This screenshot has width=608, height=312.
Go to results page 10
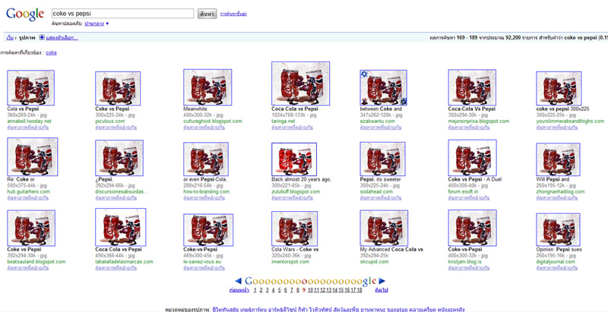pyautogui.click(x=310, y=290)
